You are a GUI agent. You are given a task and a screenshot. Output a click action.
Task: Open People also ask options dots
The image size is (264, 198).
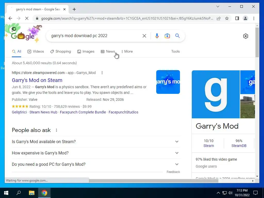point(56,130)
